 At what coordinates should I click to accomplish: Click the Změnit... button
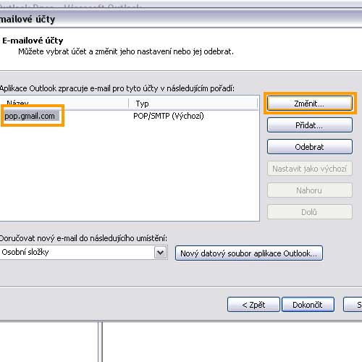tap(310, 104)
